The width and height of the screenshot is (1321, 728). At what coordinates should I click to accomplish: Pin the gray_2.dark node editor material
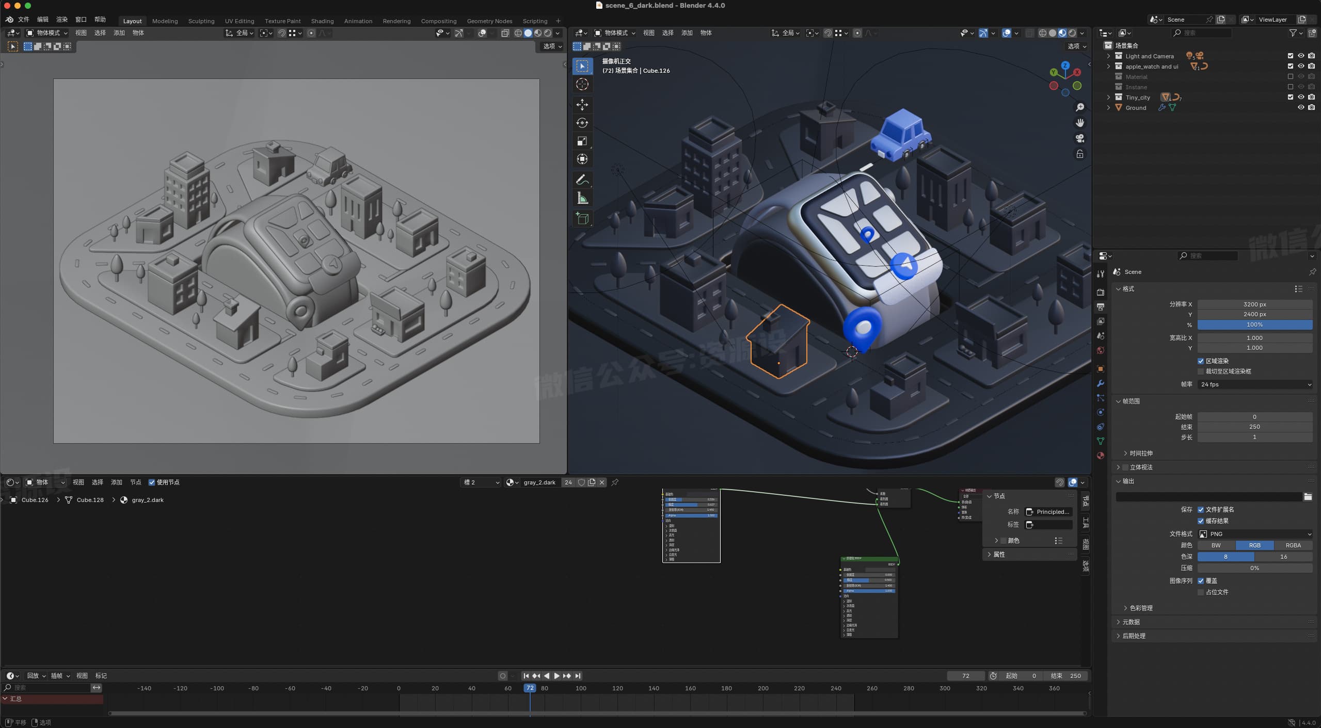615,482
